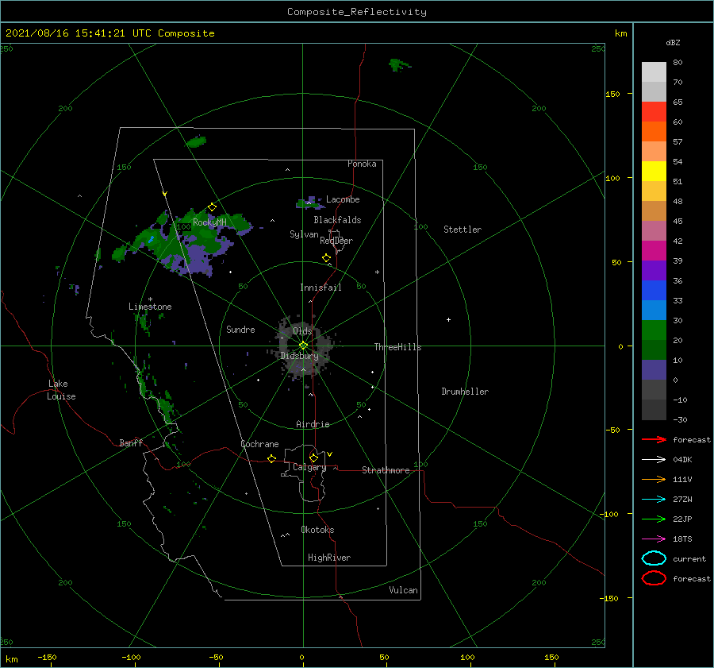Click the Lake Louise label
The width and height of the screenshot is (714, 668).
coord(61,390)
